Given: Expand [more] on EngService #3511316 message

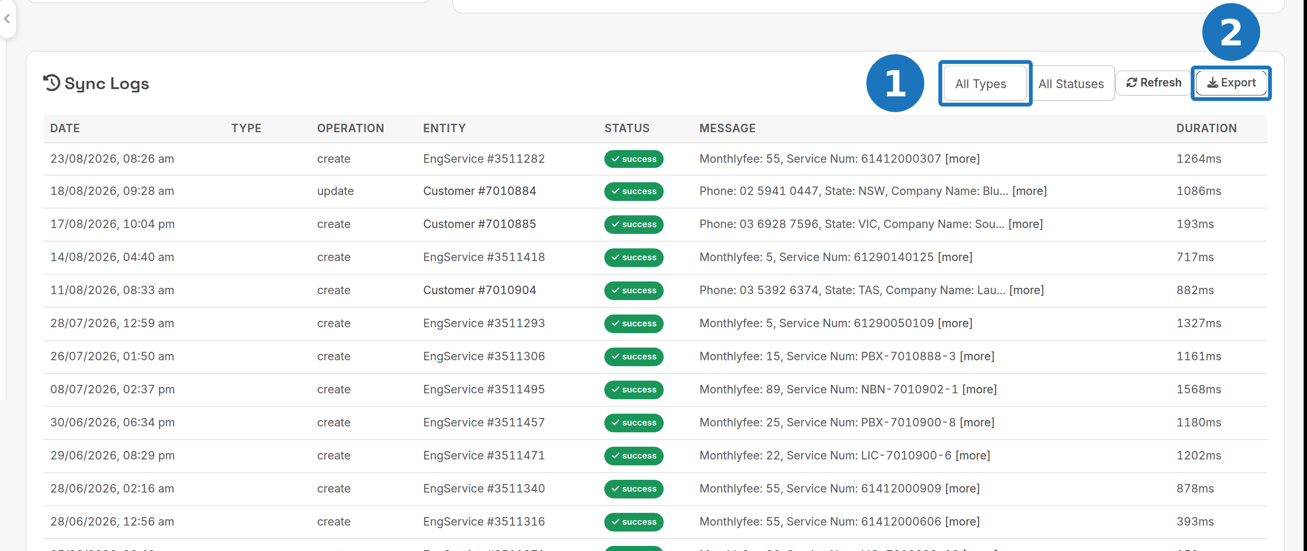Looking at the screenshot, I should tap(962, 522).
